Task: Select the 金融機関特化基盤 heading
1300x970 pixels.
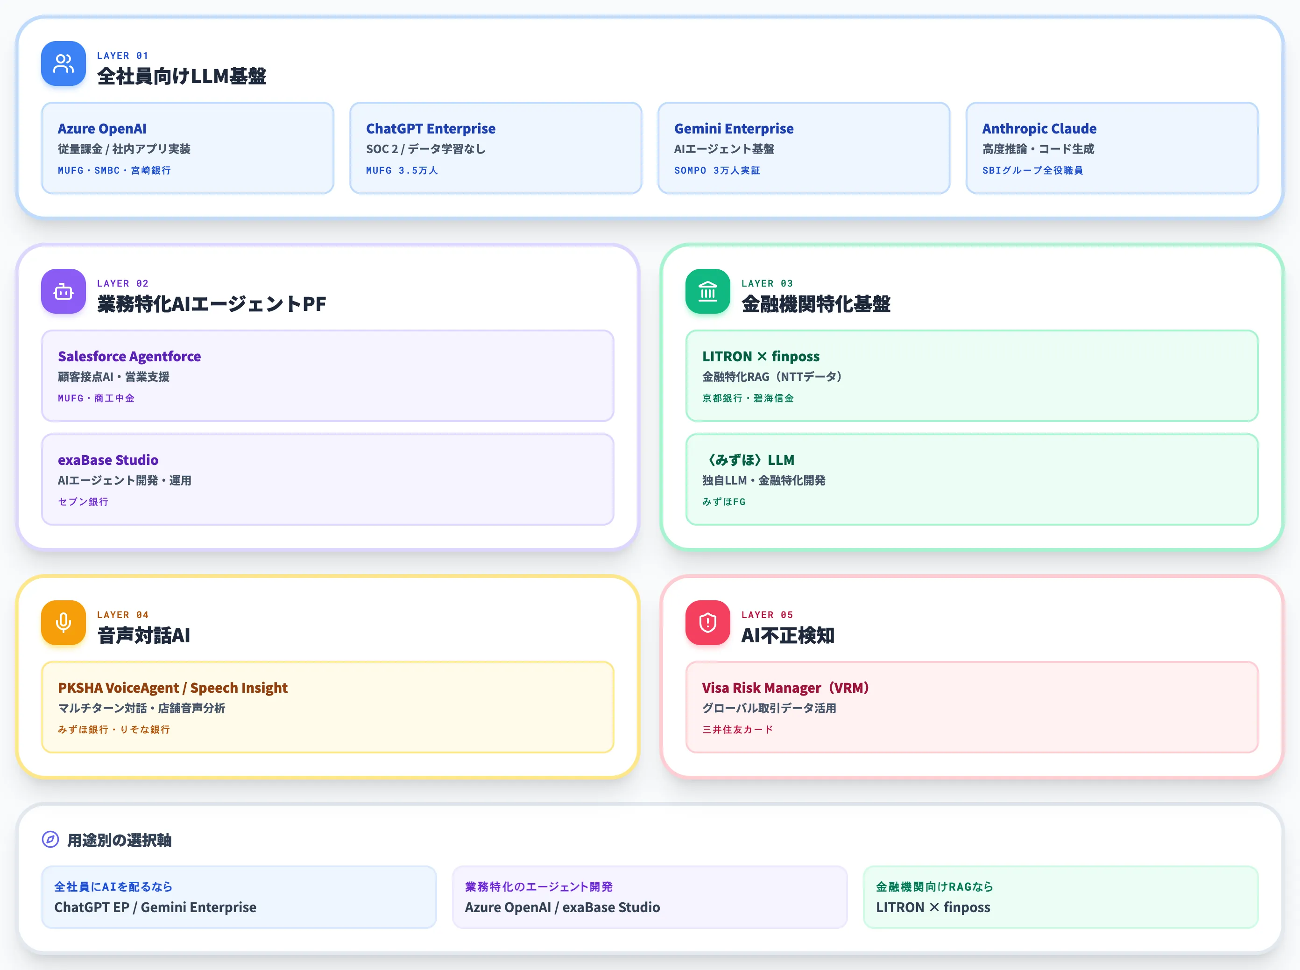Action: point(816,304)
